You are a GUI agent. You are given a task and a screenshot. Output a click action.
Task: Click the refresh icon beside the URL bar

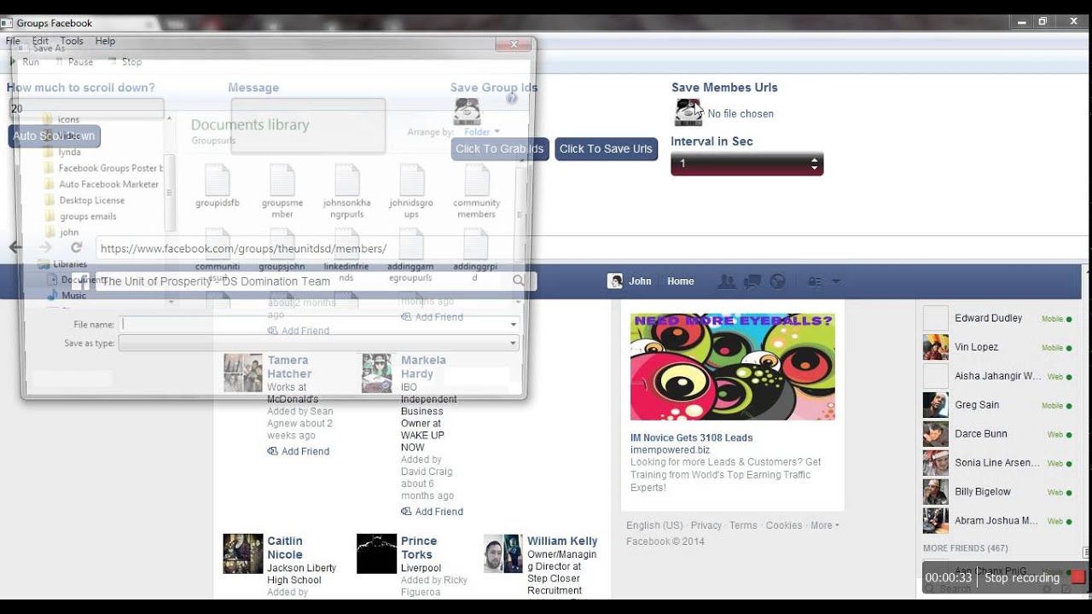tap(76, 247)
